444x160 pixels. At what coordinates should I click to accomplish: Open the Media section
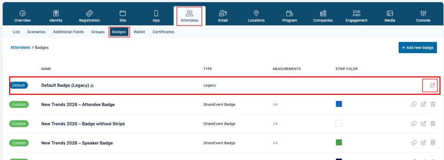pyautogui.click(x=390, y=16)
